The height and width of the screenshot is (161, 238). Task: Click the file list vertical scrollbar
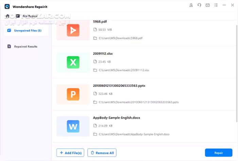pyautogui.click(x=237, y=74)
